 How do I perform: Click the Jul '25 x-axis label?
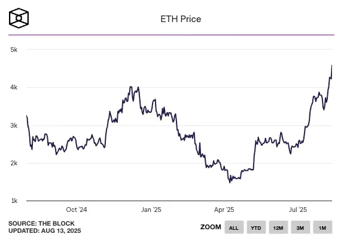(298, 210)
